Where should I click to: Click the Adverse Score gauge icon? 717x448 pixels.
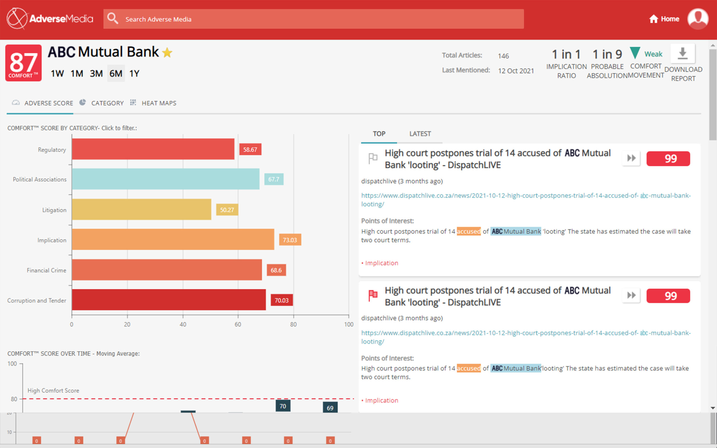coord(16,102)
